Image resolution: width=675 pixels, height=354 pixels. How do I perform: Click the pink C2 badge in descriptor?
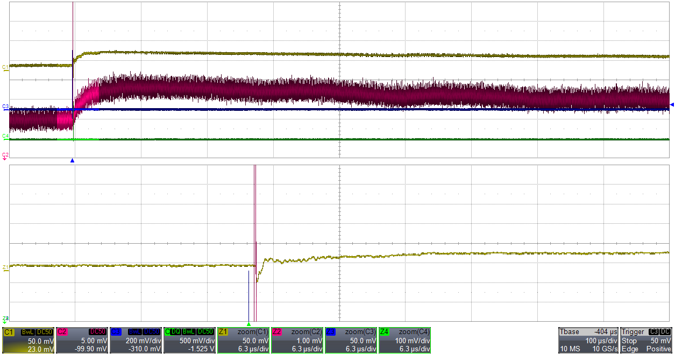(62, 332)
